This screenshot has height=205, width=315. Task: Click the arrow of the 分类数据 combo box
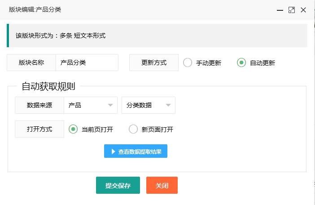tap(168, 106)
